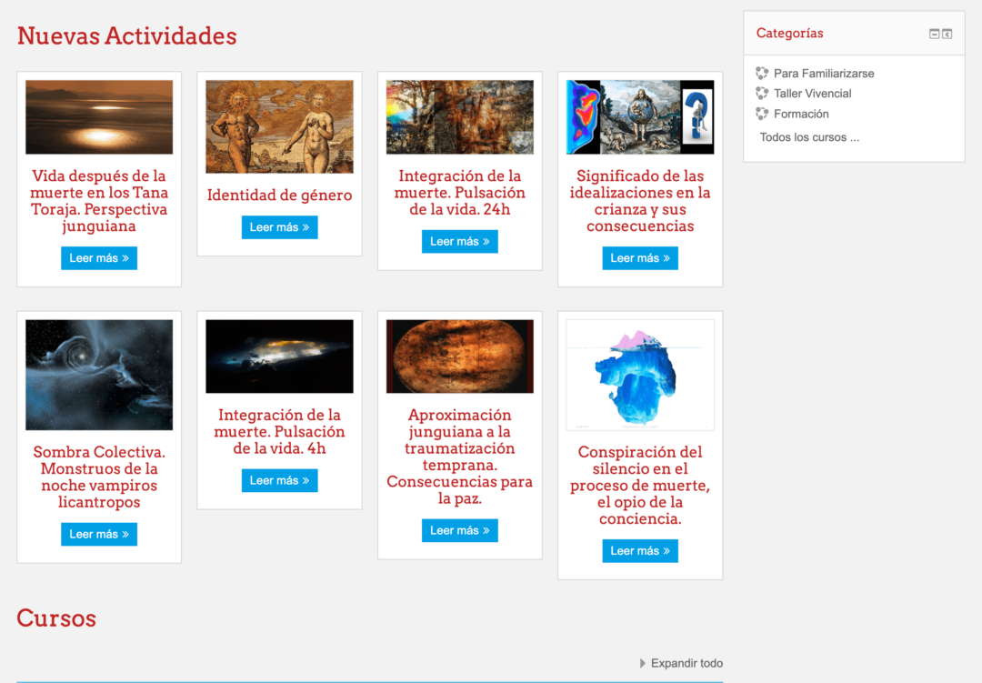982x683 pixels.
Task: Open title Vida después de la muerte en los Tana Toraja
Action: pyautogui.click(x=99, y=200)
